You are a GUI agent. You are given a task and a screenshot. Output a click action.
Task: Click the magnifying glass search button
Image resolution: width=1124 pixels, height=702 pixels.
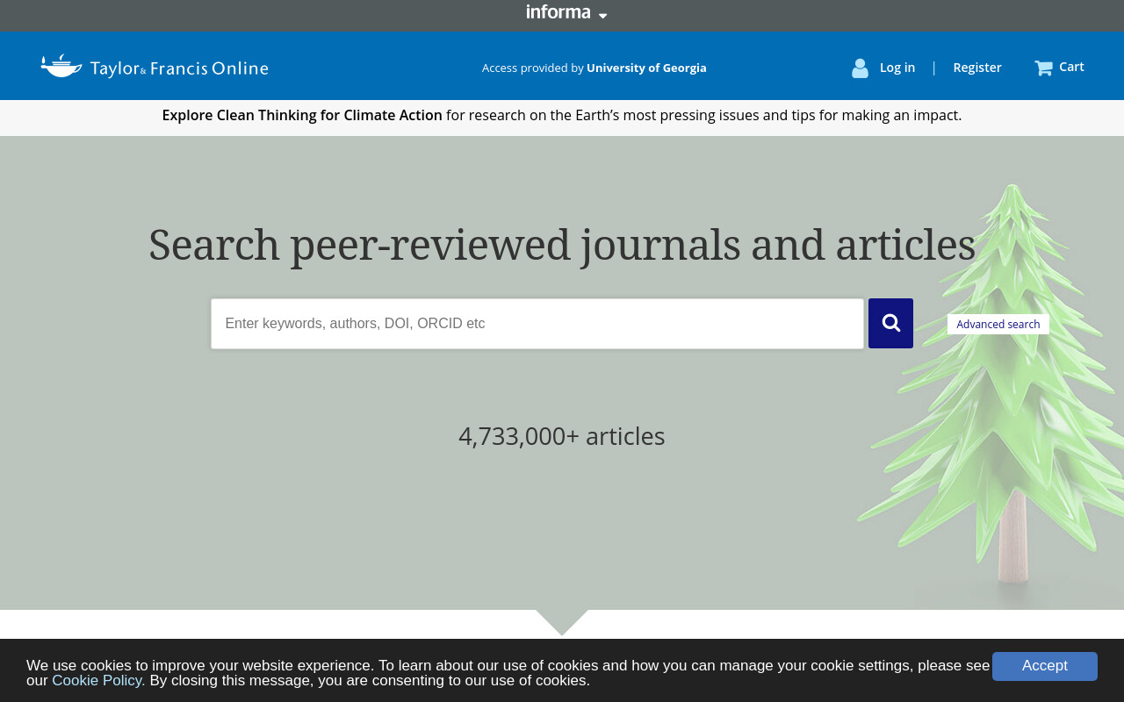[890, 323]
